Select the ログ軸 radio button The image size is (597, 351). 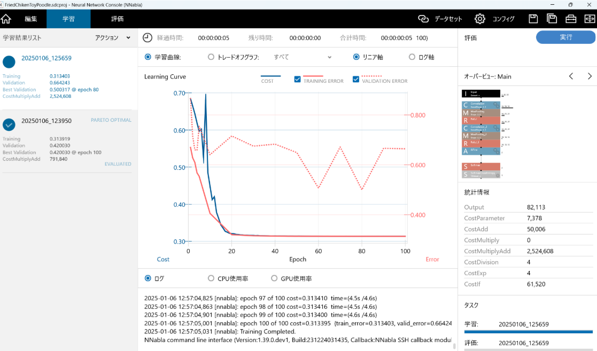[412, 57]
